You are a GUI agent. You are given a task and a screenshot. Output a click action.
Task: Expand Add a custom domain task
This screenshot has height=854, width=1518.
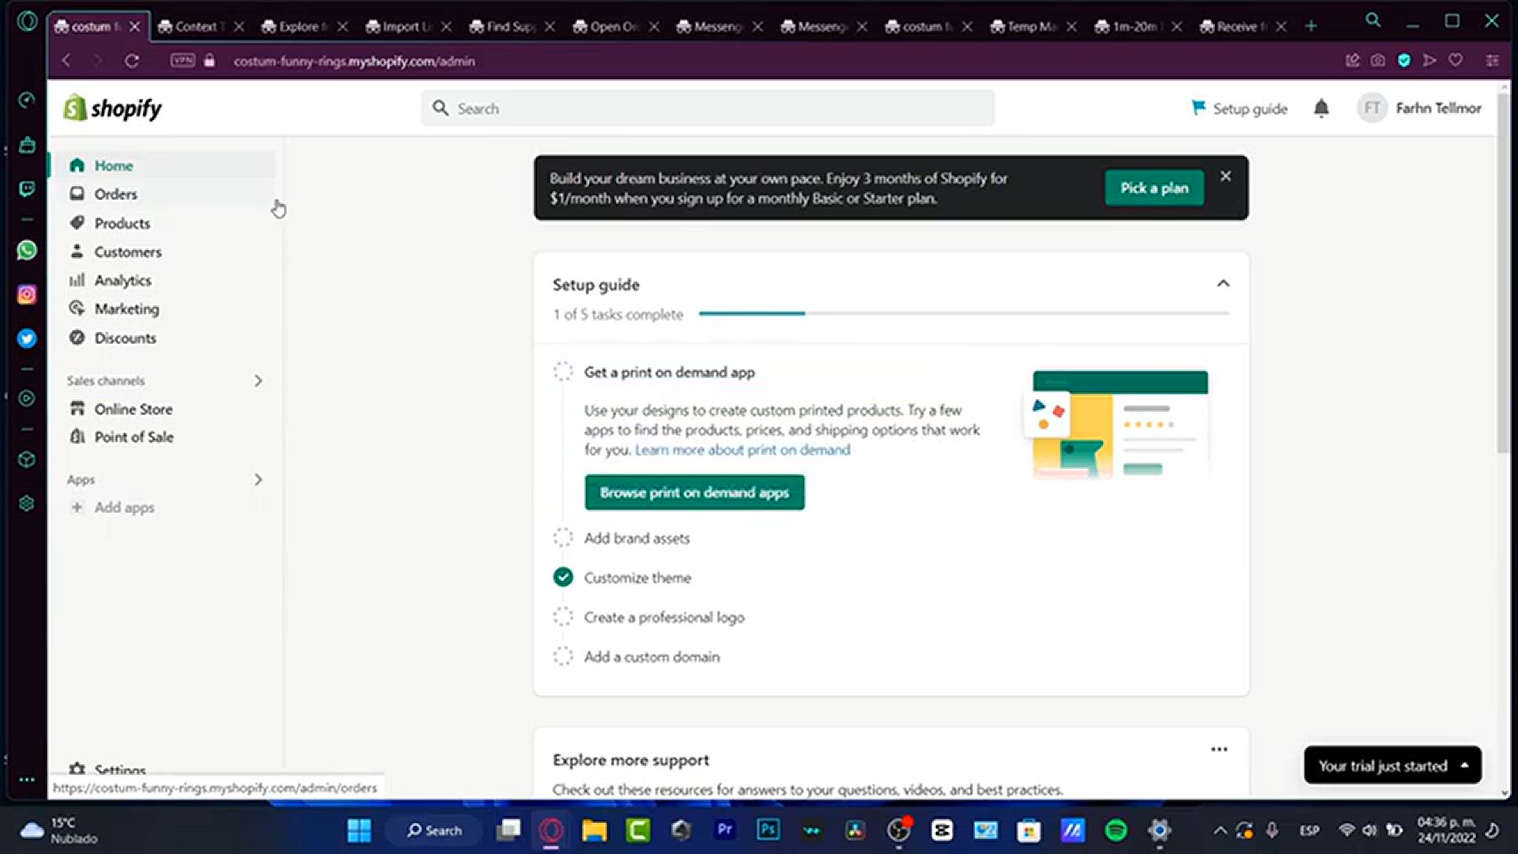[651, 657]
